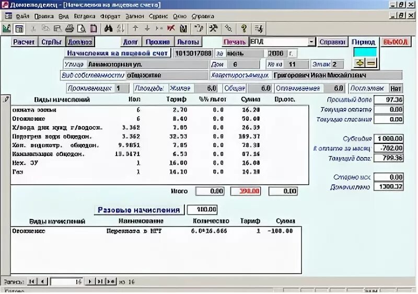Click the chain link toolbar icon
This screenshot has width=418, height=294.
pos(228,28)
